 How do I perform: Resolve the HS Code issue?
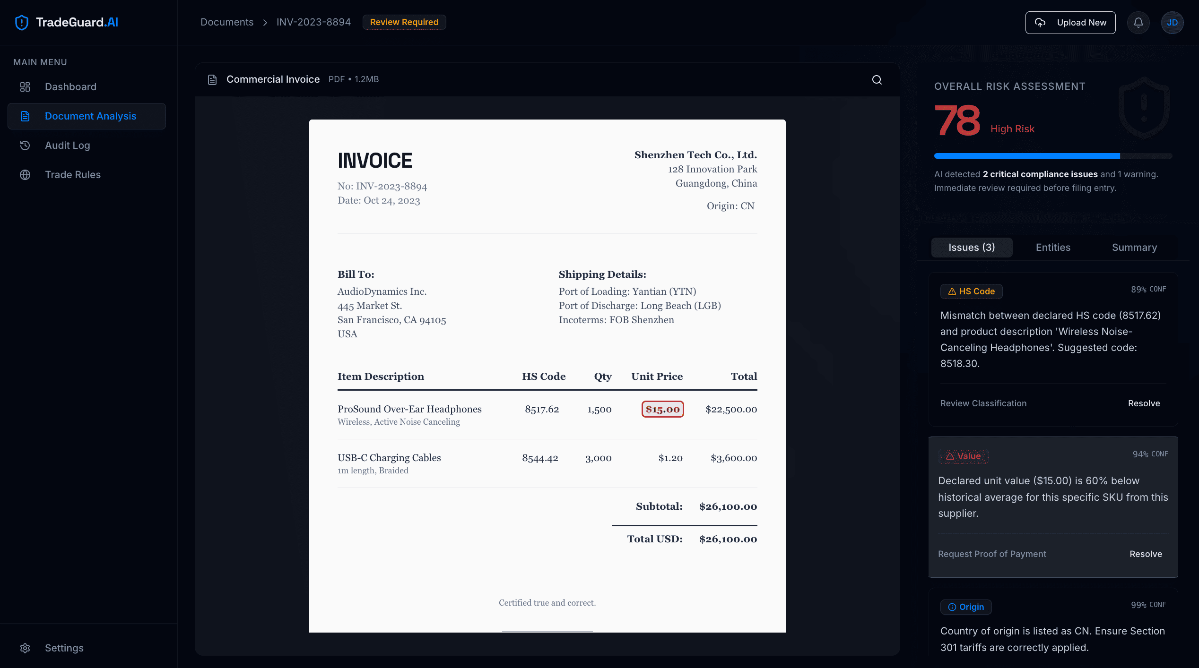coord(1144,403)
